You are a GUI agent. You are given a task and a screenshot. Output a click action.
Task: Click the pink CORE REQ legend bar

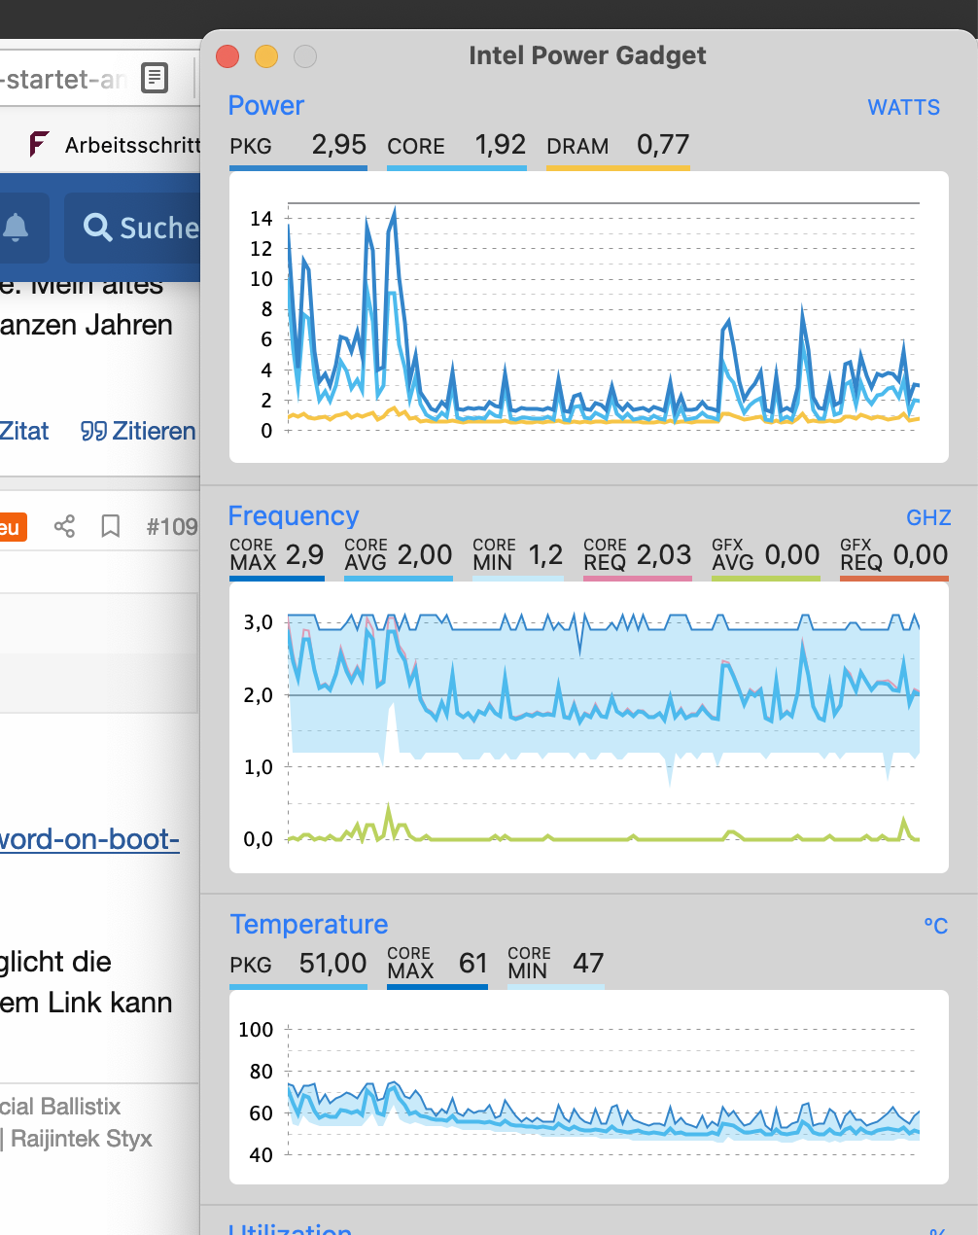click(x=638, y=579)
